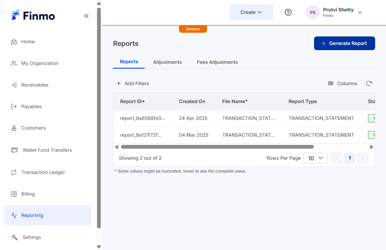Click the PS user avatar
The image size is (386, 250).
click(313, 12)
